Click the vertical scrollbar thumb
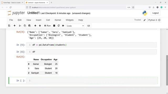The height and width of the screenshot is (94, 168). 167,70
